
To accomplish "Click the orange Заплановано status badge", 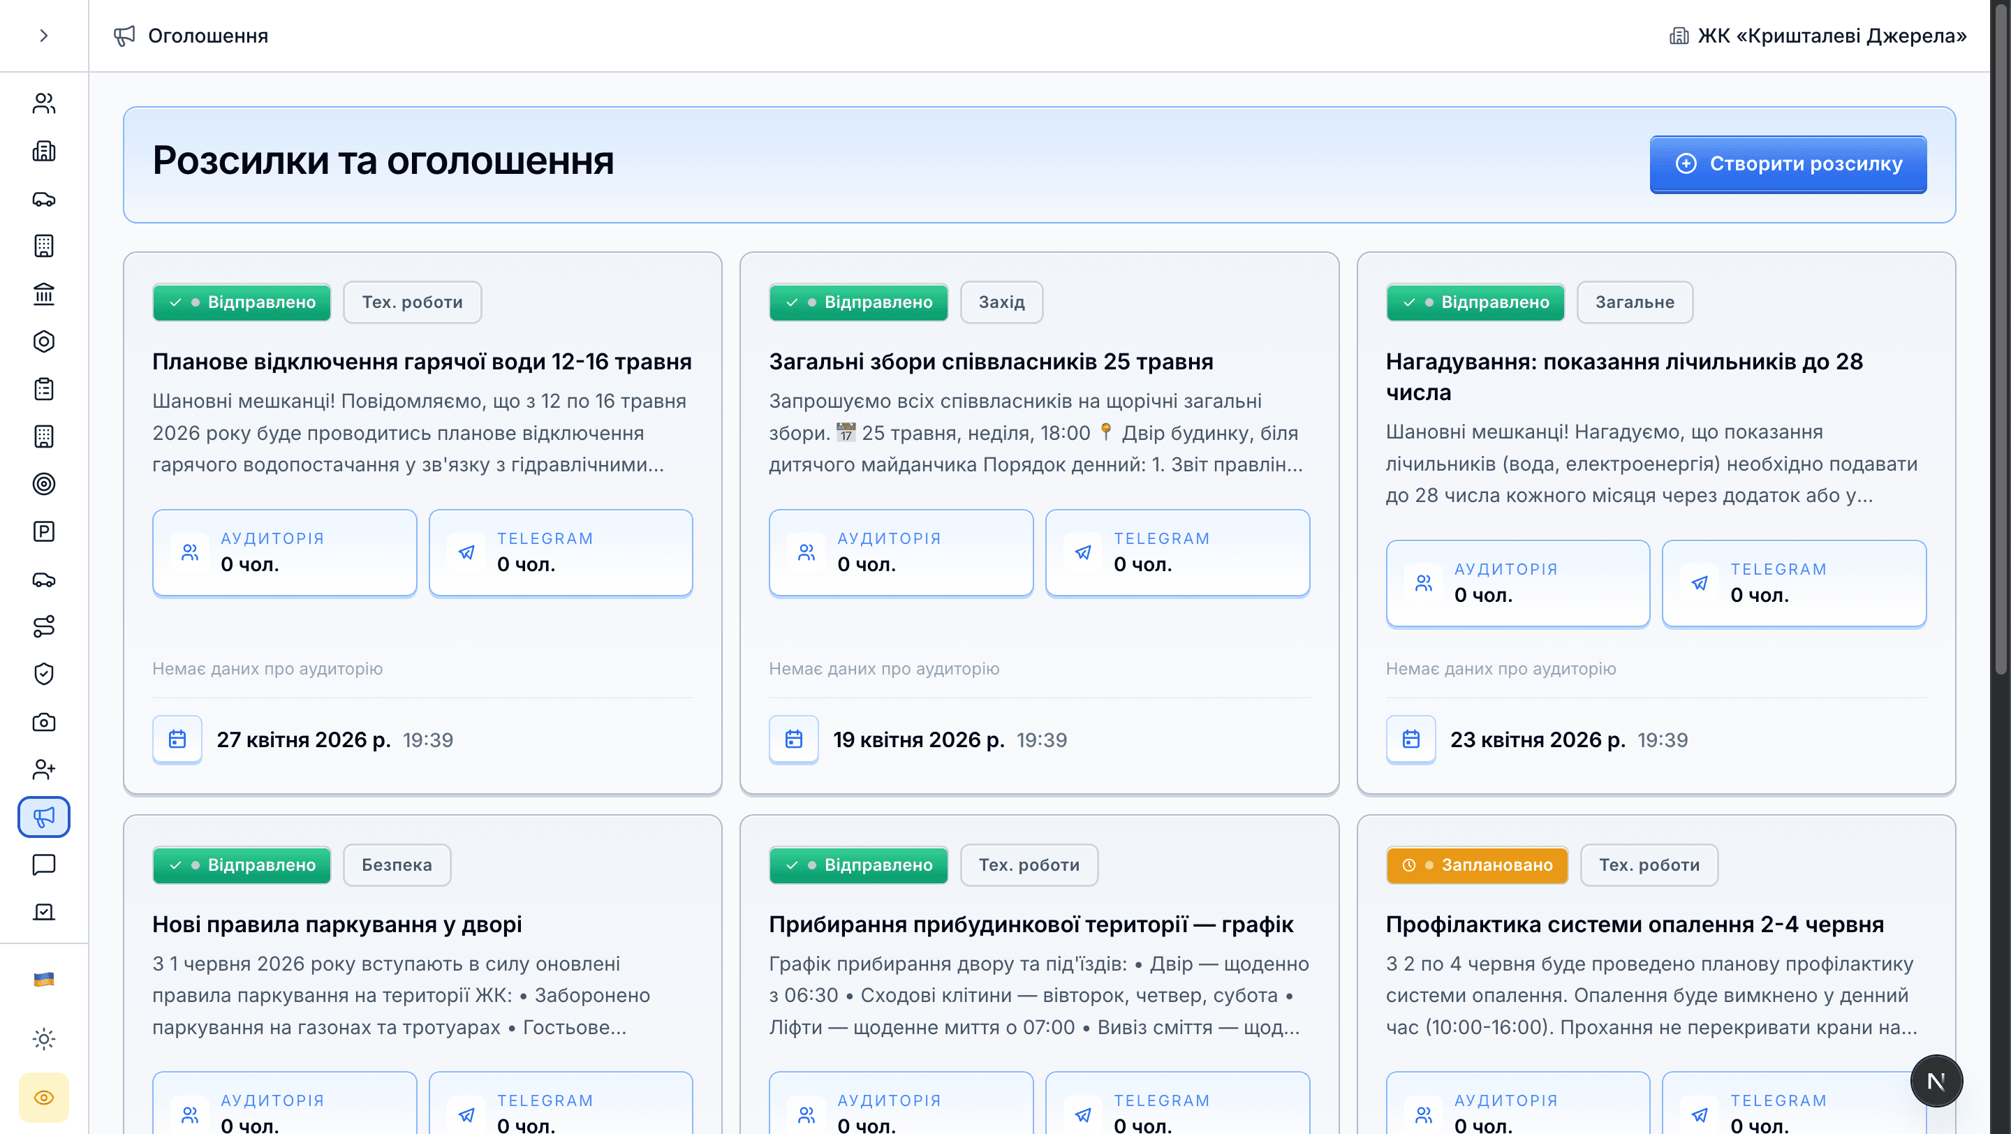I will pyautogui.click(x=1477, y=864).
